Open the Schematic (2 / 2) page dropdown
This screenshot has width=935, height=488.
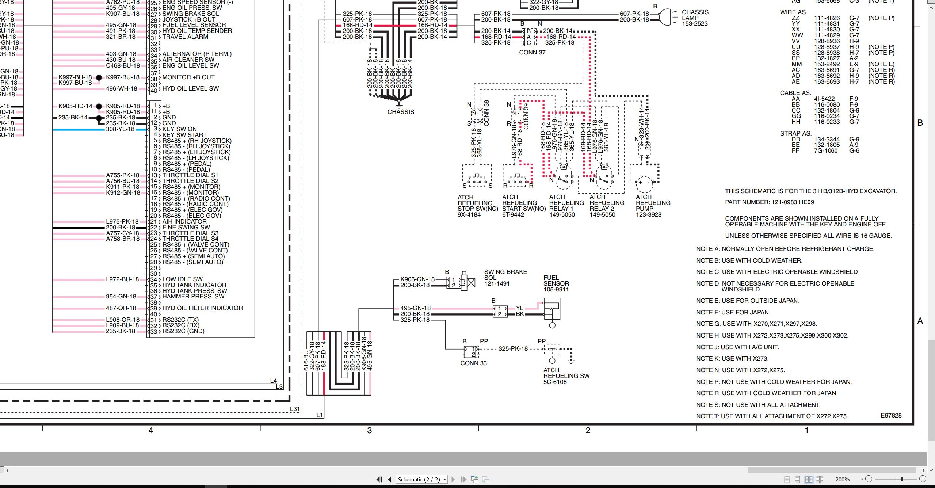[x=422, y=479]
